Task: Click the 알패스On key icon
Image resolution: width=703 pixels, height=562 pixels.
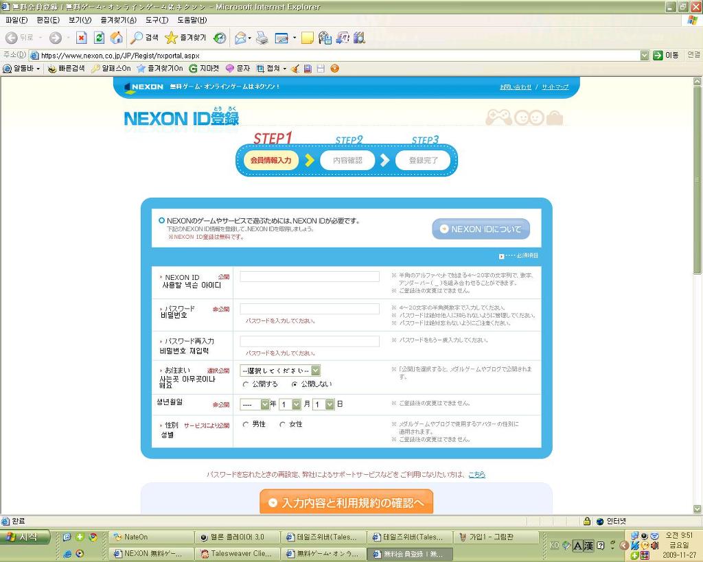Action: click(x=111, y=69)
